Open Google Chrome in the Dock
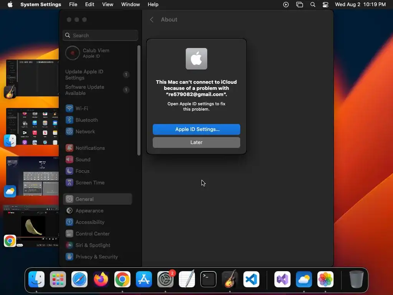 coord(122,279)
